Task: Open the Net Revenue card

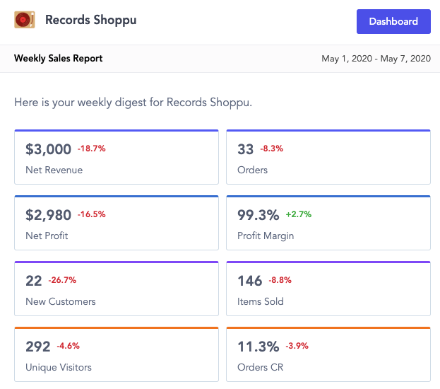Action: (117, 157)
